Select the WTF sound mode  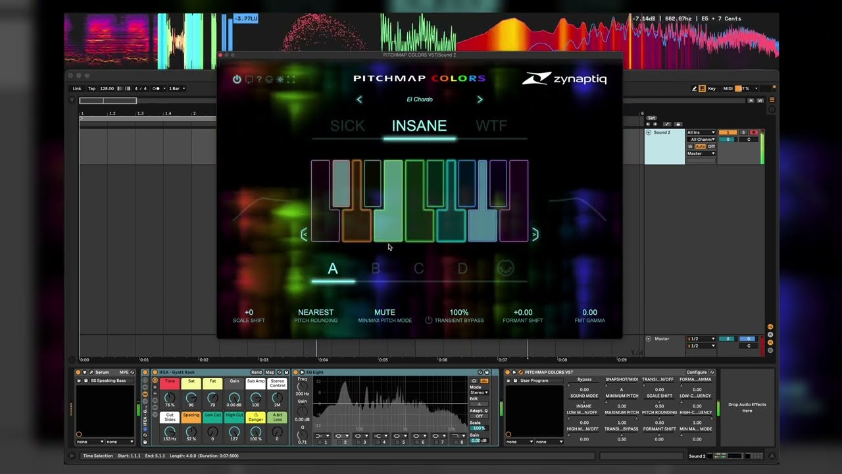point(491,126)
